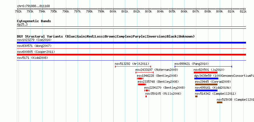The height and width of the screenshot is (122, 254).
Task: Click the nsv515038 brown complex bar
Action: tap(220, 102)
